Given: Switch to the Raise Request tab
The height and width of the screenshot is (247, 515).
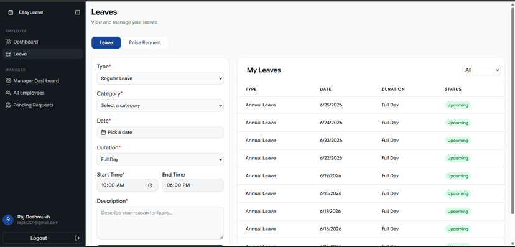Looking at the screenshot, I should coord(145,43).
